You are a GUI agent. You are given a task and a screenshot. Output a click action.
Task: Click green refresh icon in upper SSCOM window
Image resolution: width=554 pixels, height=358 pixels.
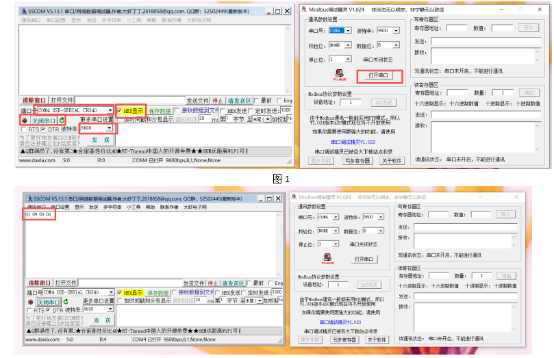point(62,120)
